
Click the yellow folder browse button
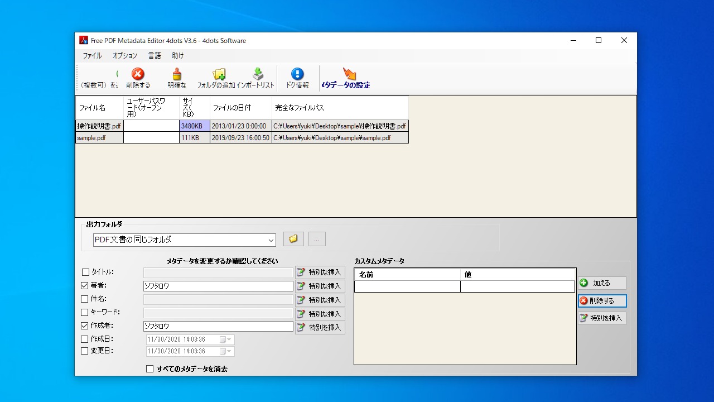(x=293, y=239)
